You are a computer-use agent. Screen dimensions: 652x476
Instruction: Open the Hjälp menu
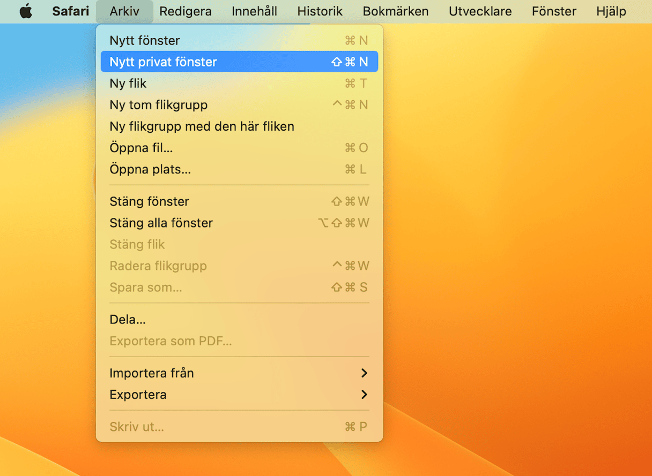click(x=611, y=11)
